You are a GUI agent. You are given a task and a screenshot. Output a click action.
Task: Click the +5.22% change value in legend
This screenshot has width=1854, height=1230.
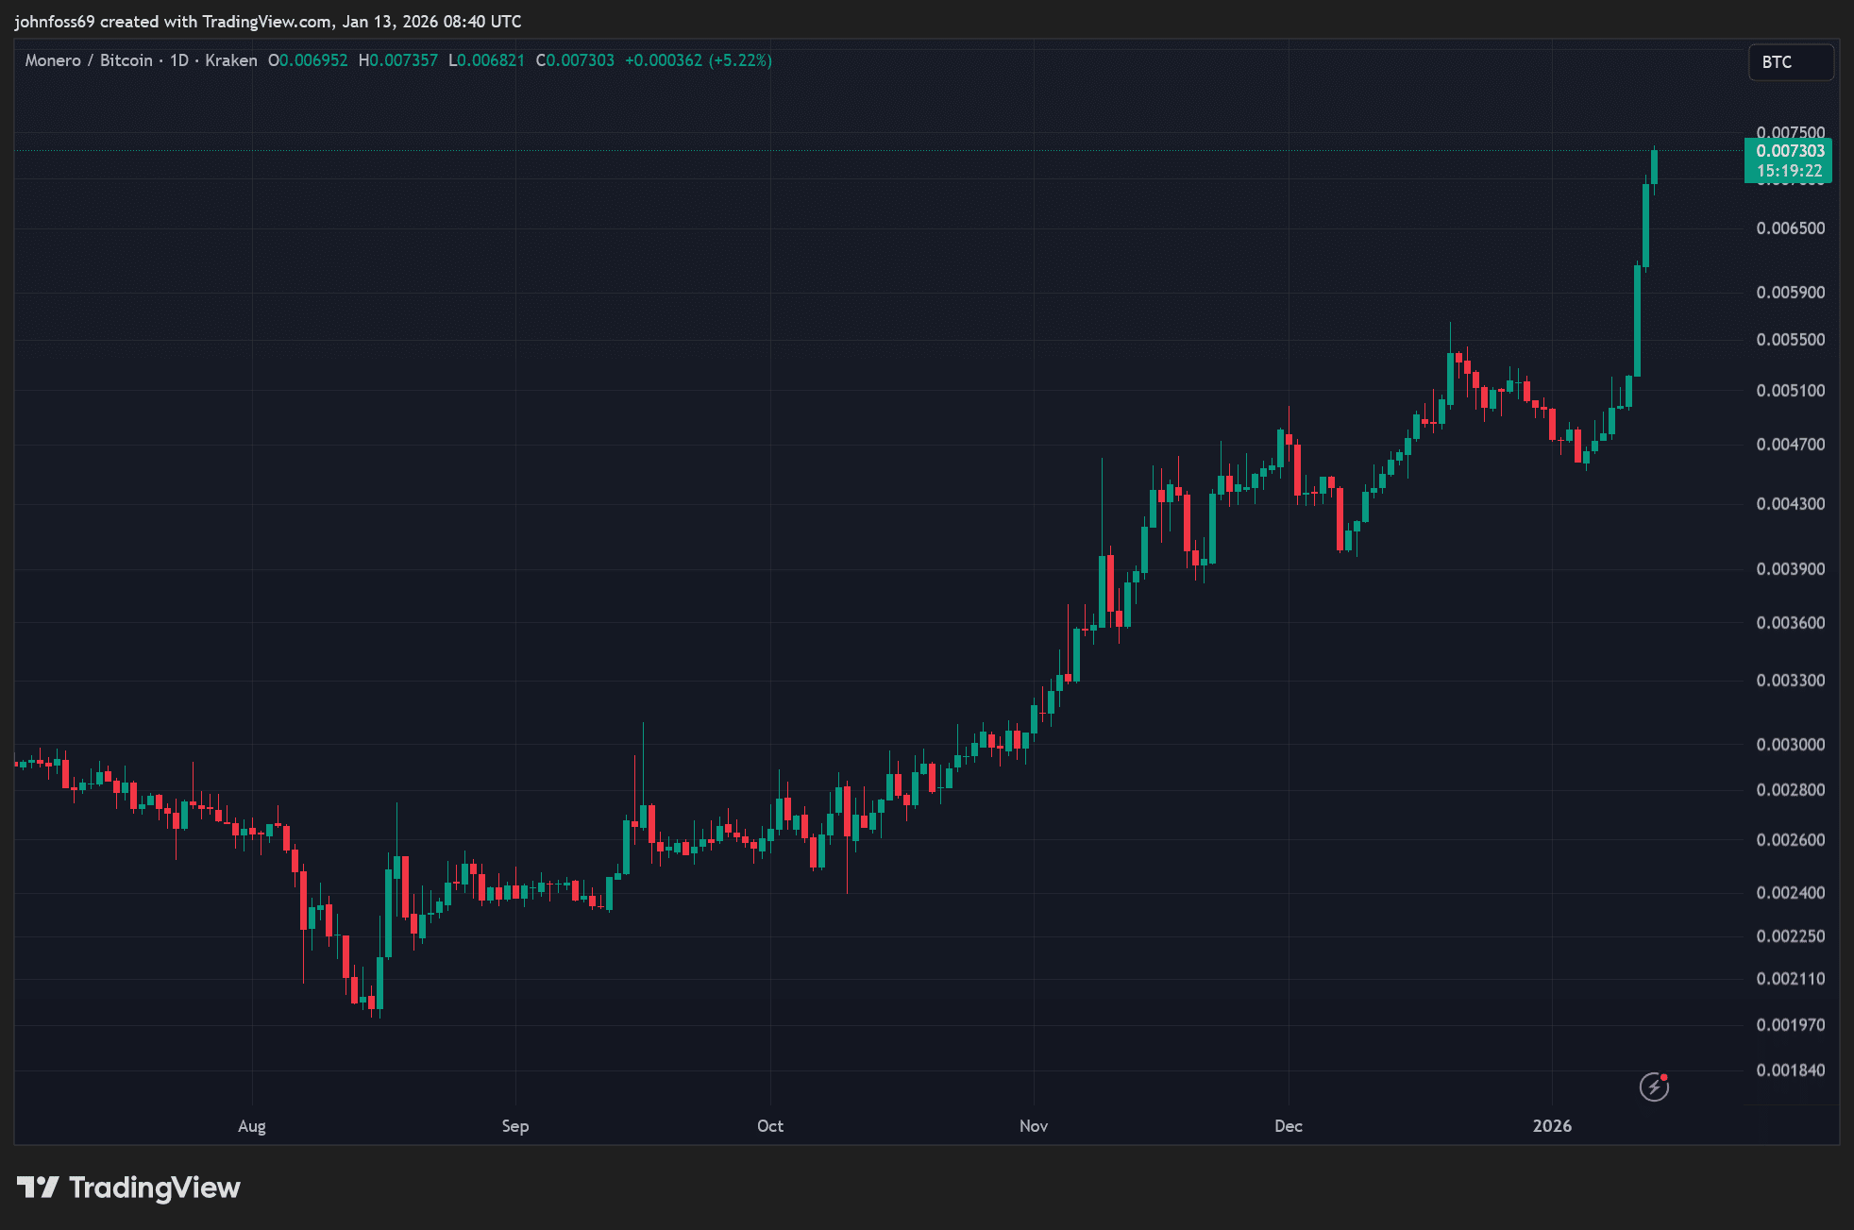[741, 60]
